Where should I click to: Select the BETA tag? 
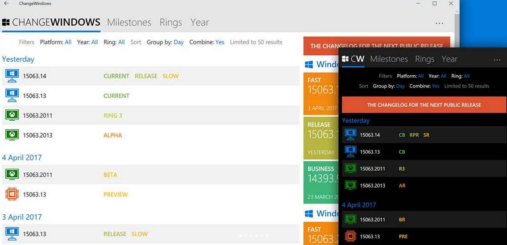pos(110,175)
